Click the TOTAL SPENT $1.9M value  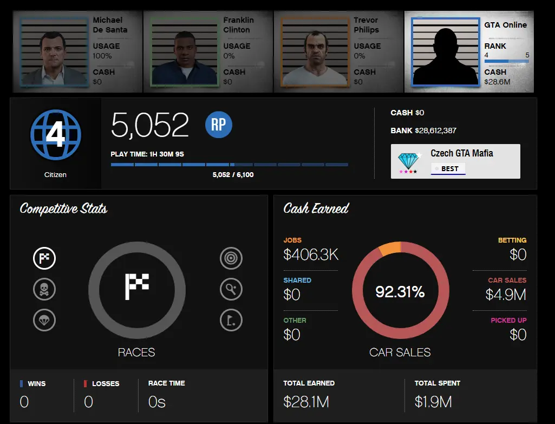pyautogui.click(x=433, y=402)
